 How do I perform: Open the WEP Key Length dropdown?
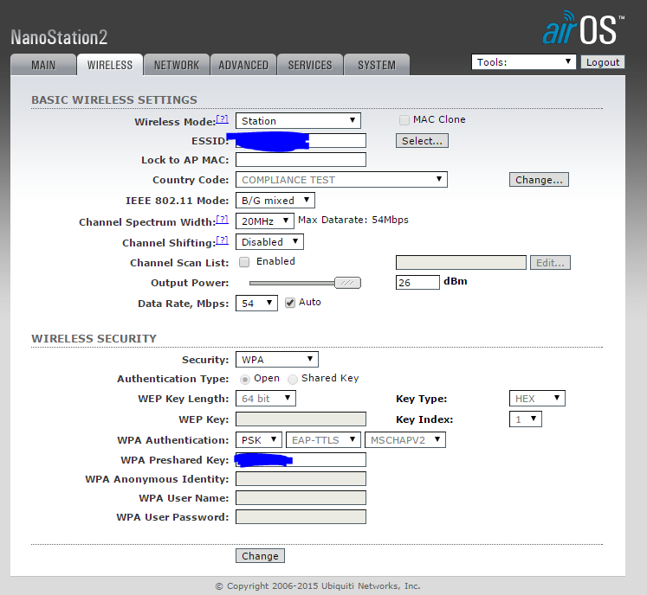pyautogui.click(x=266, y=399)
